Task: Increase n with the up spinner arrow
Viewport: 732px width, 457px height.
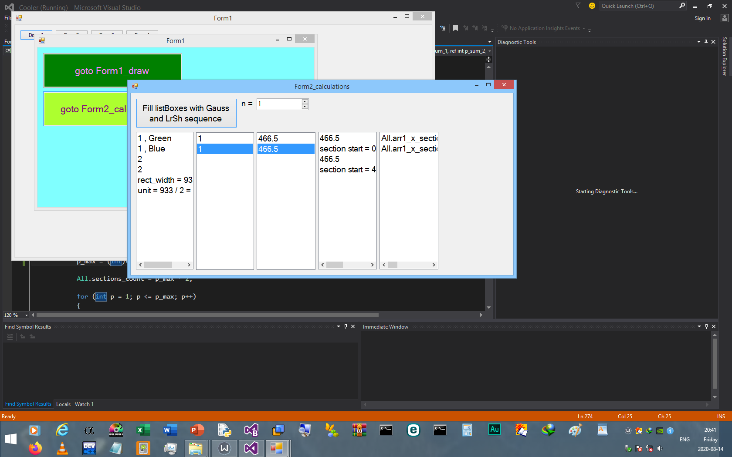Action: 305,101
